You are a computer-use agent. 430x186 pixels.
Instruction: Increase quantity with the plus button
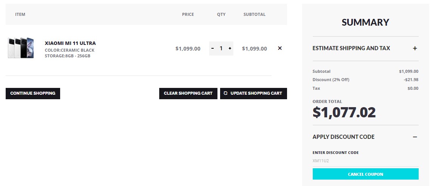pyautogui.click(x=230, y=48)
